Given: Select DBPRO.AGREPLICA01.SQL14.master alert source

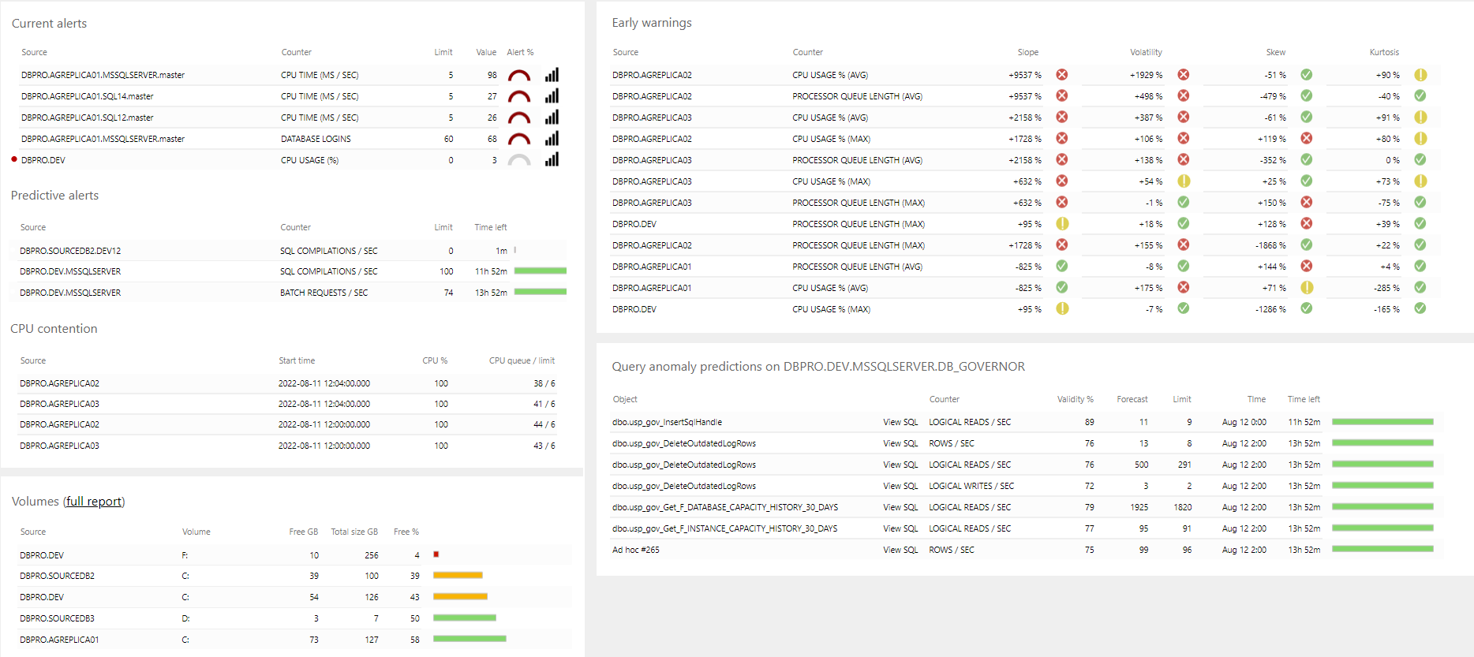Looking at the screenshot, I should tap(88, 96).
